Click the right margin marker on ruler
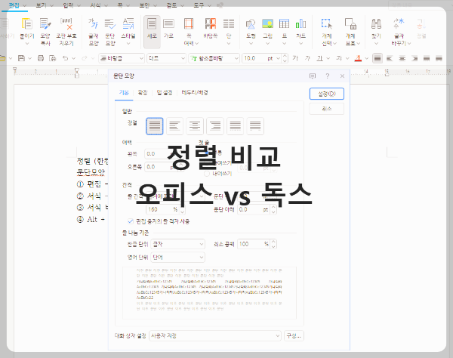The image size is (453, 358). [x=387, y=73]
